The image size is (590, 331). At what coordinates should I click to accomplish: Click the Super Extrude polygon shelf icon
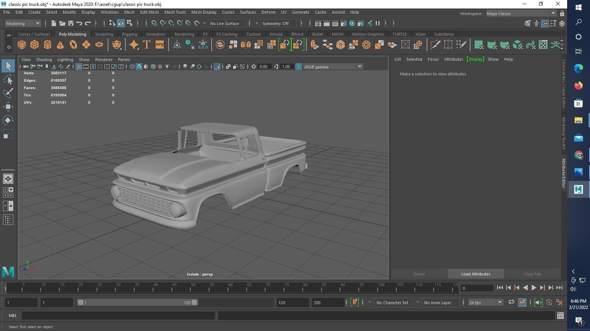coord(314,45)
